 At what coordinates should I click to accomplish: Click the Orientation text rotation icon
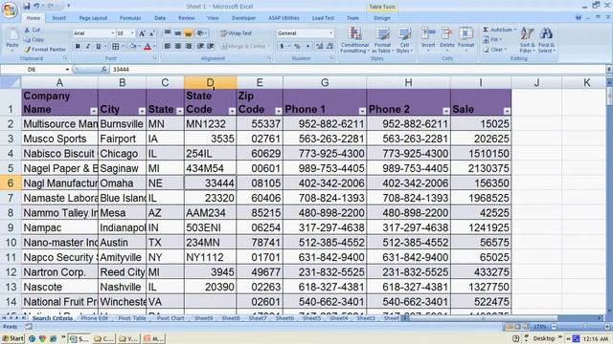coord(201,33)
